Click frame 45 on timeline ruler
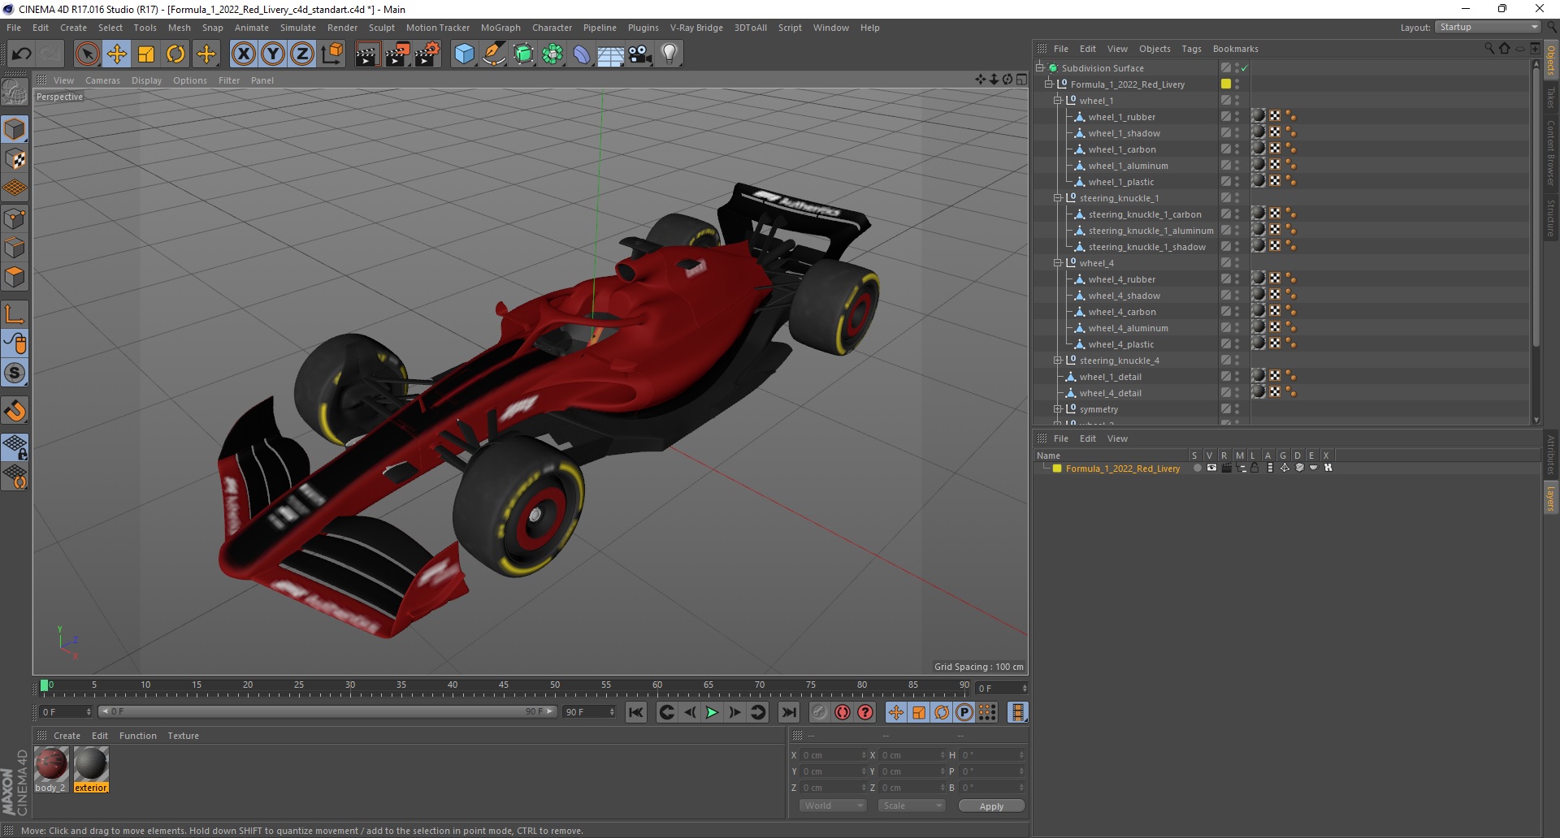The height and width of the screenshot is (838, 1560). coord(504,685)
